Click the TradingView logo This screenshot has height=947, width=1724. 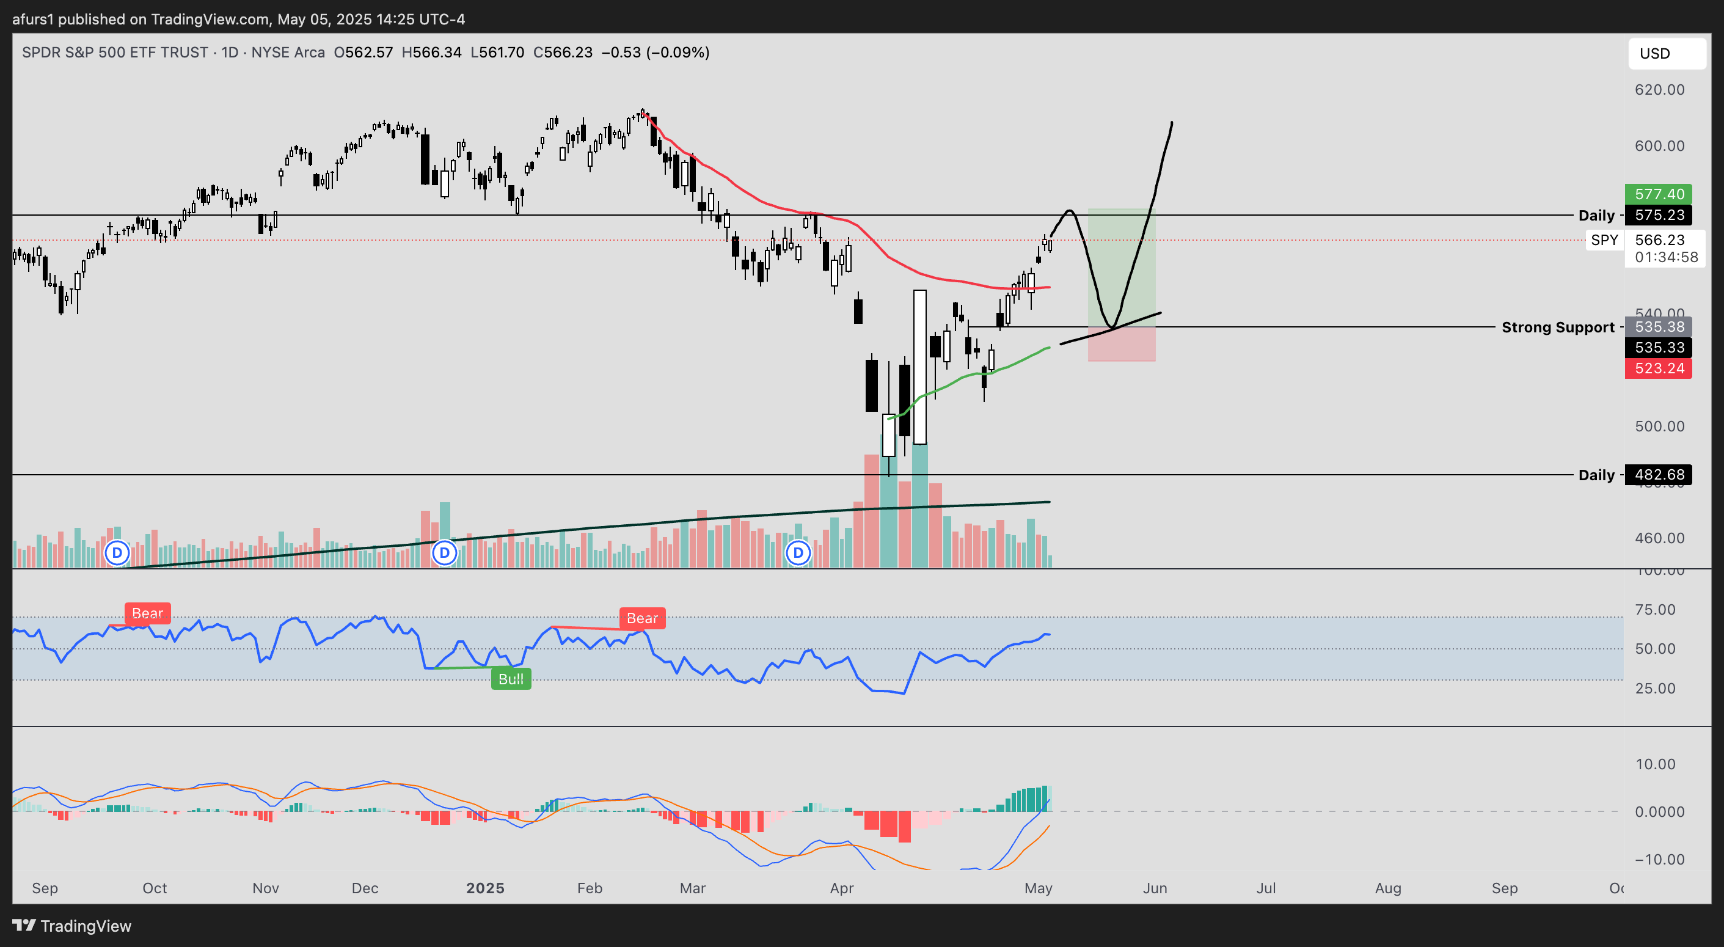[x=71, y=926]
